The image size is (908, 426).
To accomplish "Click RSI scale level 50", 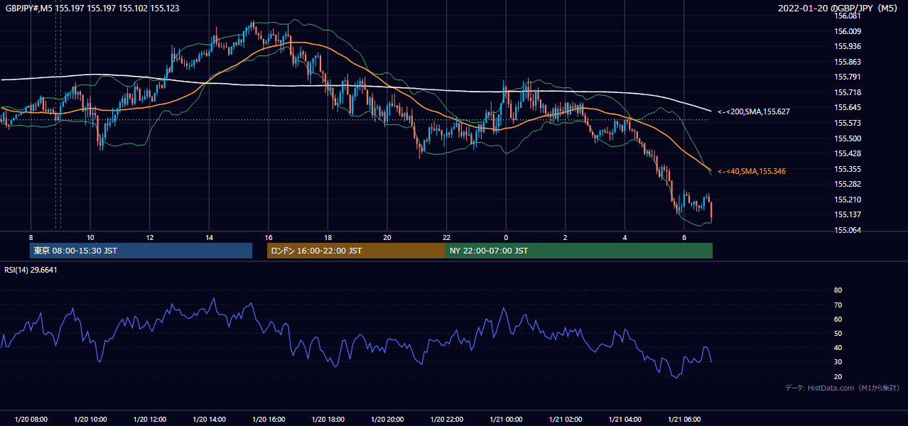I will (x=838, y=333).
